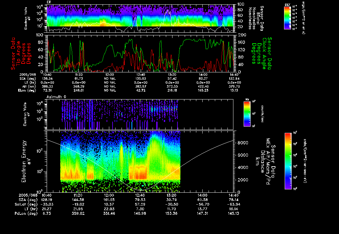This screenshot has width=339, height=234.
Task: Click the Alt value 372.55
Action: click(x=172, y=86)
